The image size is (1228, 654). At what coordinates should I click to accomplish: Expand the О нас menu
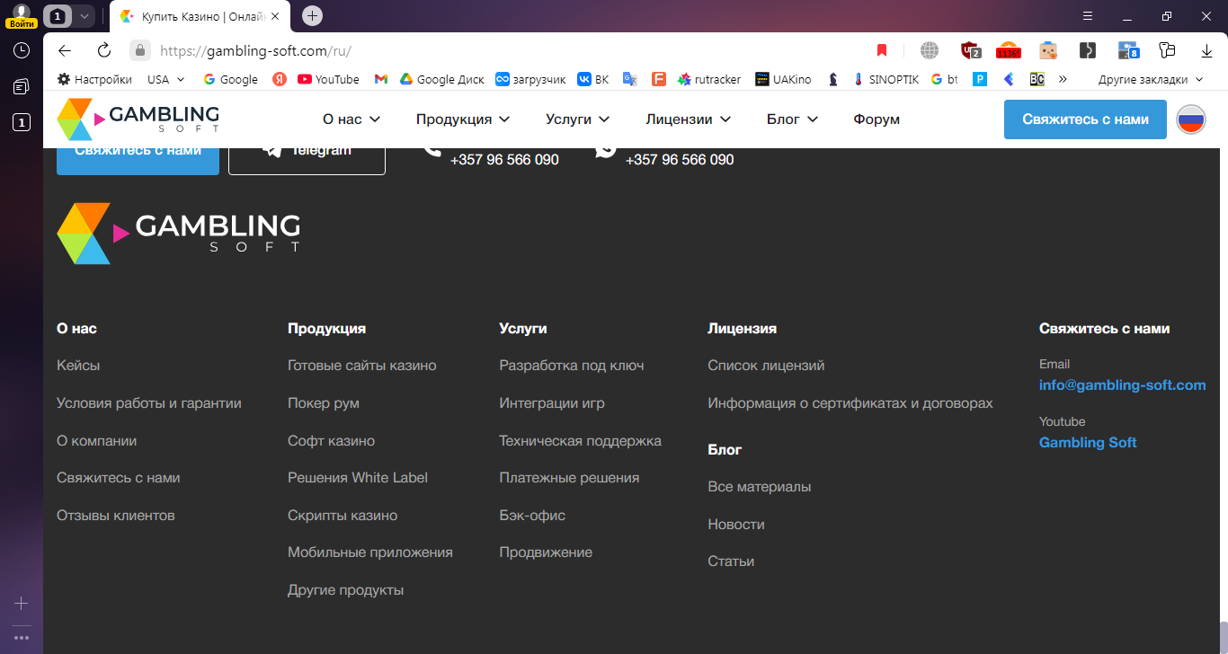pyautogui.click(x=351, y=119)
